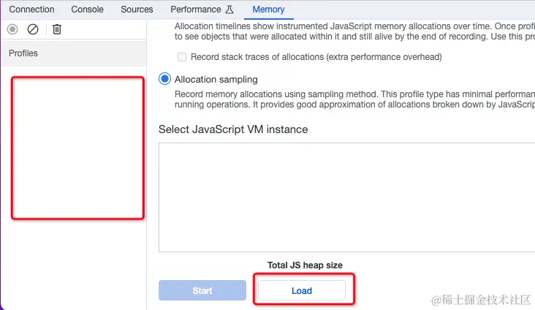The width and height of the screenshot is (535, 310).
Task: Click the flask icon beside Performance
Action: tap(229, 10)
